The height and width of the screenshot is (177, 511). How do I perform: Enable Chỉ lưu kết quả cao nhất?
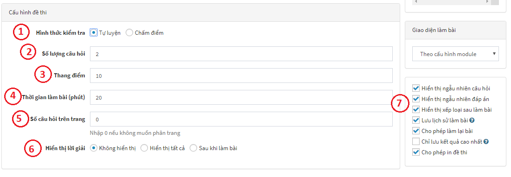[x=415, y=141]
